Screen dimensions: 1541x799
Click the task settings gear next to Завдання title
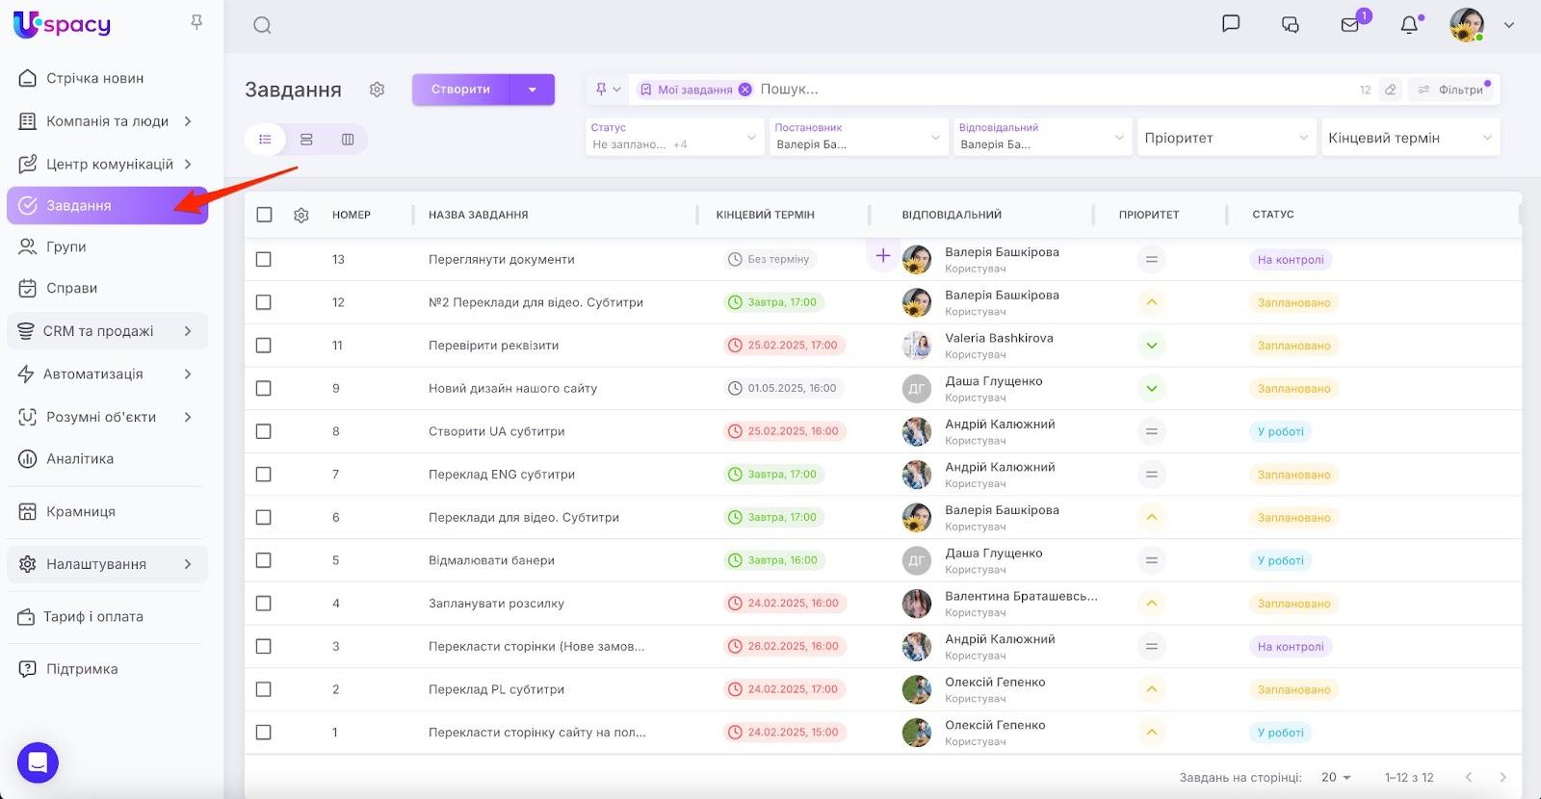coord(377,90)
